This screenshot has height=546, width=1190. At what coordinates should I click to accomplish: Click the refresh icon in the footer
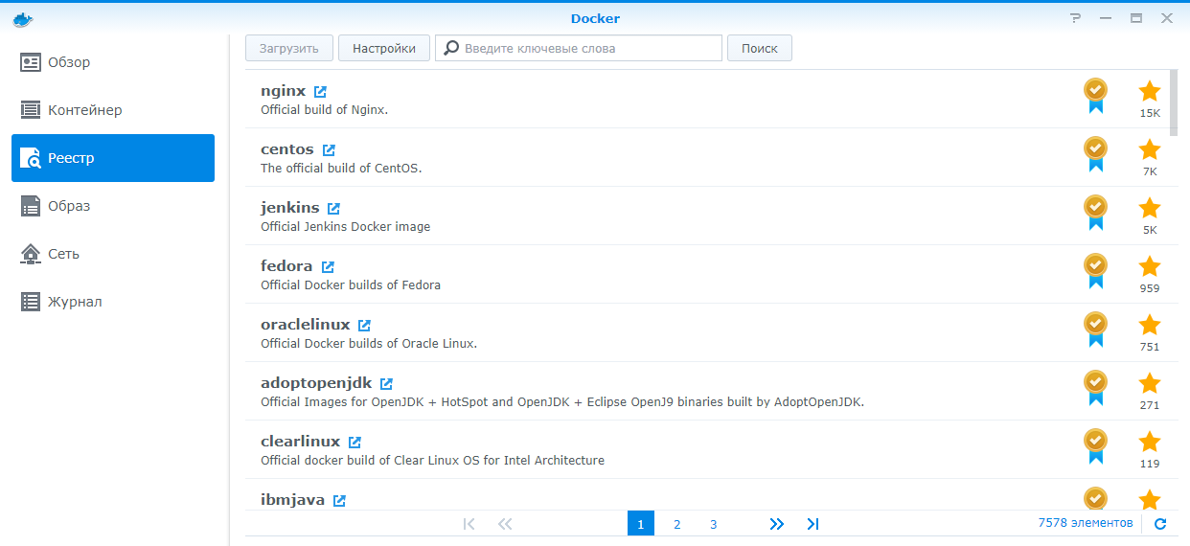click(1160, 524)
